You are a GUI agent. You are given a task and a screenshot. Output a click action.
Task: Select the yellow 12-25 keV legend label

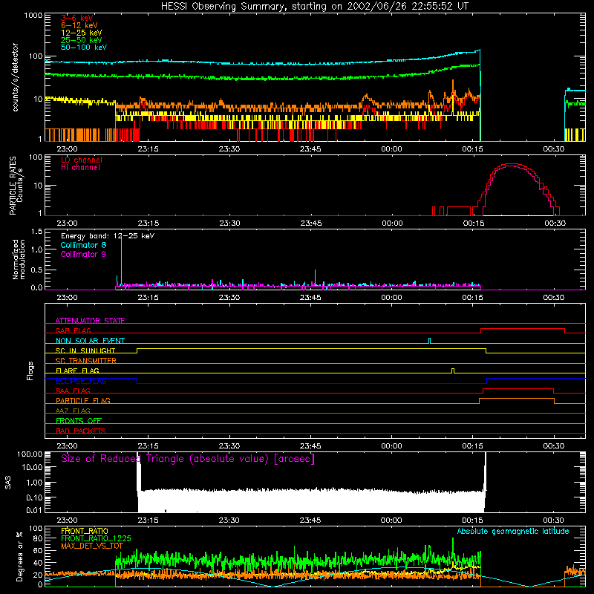pos(82,33)
